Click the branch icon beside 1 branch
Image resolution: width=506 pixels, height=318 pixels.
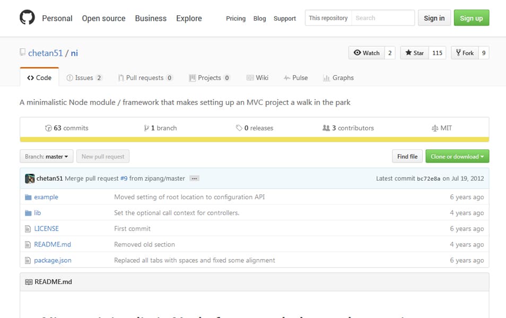tap(146, 128)
